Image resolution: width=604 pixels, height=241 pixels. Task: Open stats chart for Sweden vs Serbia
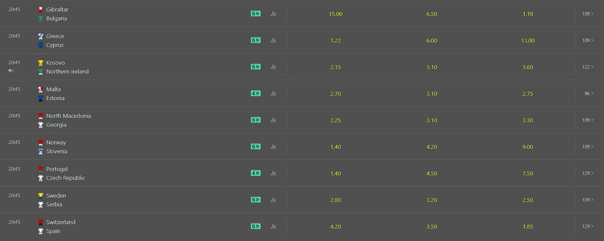click(273, 199)
